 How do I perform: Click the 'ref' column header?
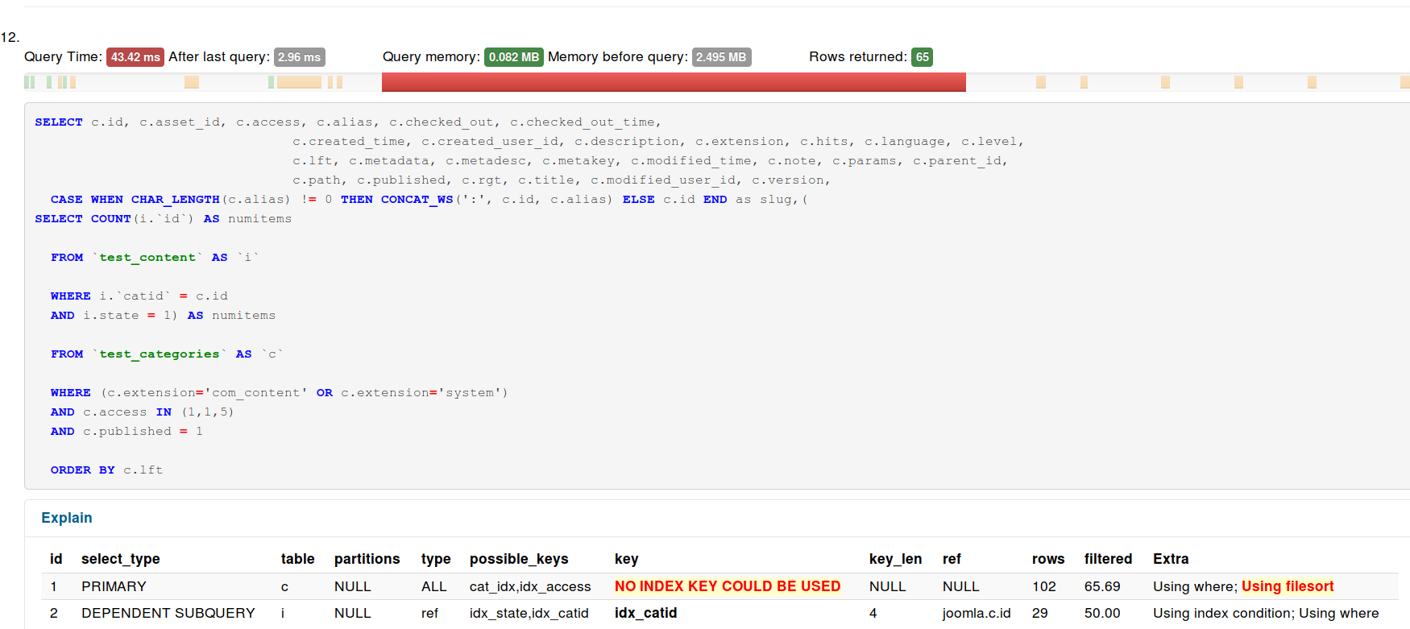click(952, 559)
